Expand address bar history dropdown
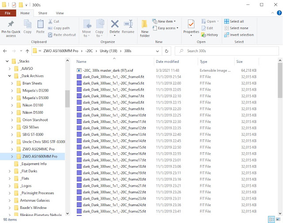Viewport: 283px width, 223px height. (157, 51)
